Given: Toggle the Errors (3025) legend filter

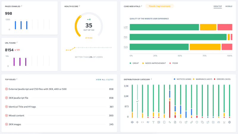Looking at the screenshot, I should pyautogui.click(x=223, y=79).
